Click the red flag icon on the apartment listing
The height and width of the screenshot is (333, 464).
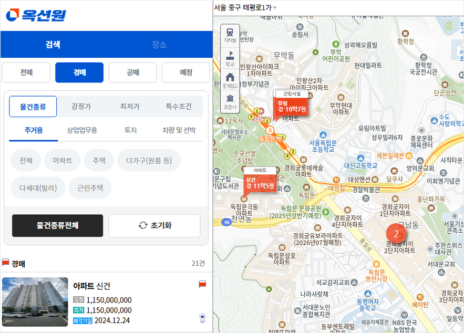[202, 284]
